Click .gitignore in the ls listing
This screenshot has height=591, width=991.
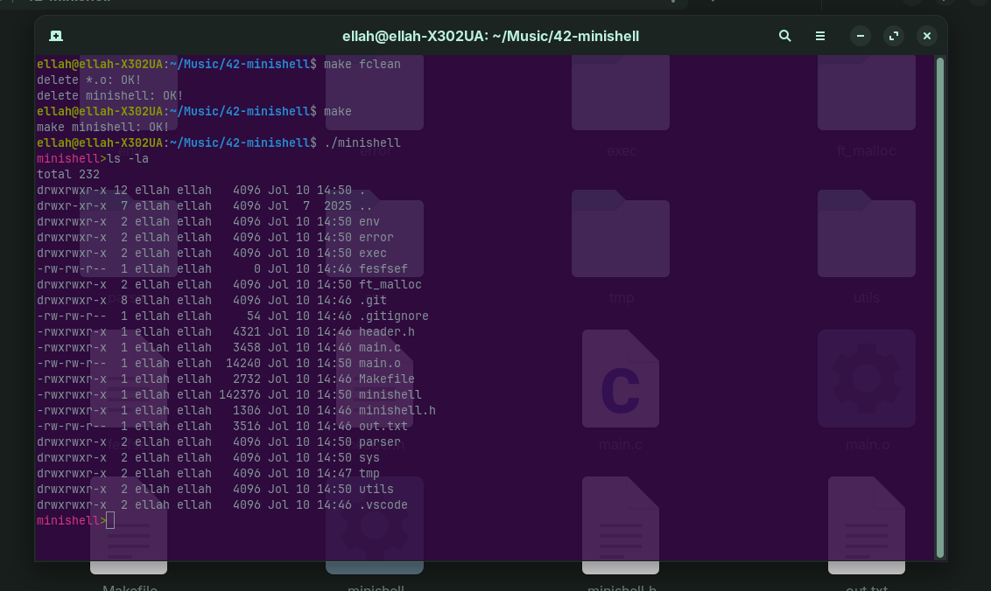394,316
